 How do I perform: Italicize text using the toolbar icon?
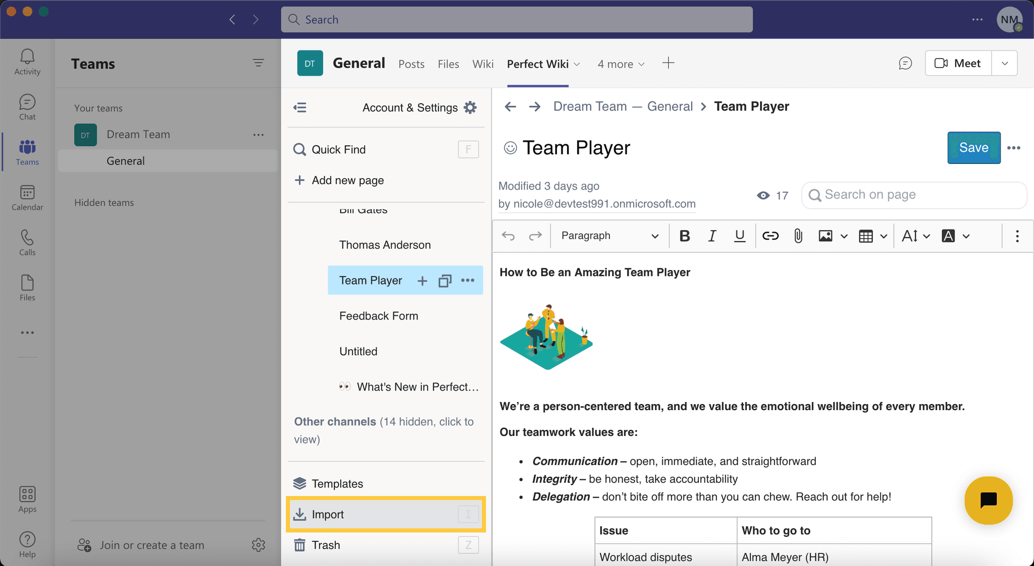click(x=712, y=236)
